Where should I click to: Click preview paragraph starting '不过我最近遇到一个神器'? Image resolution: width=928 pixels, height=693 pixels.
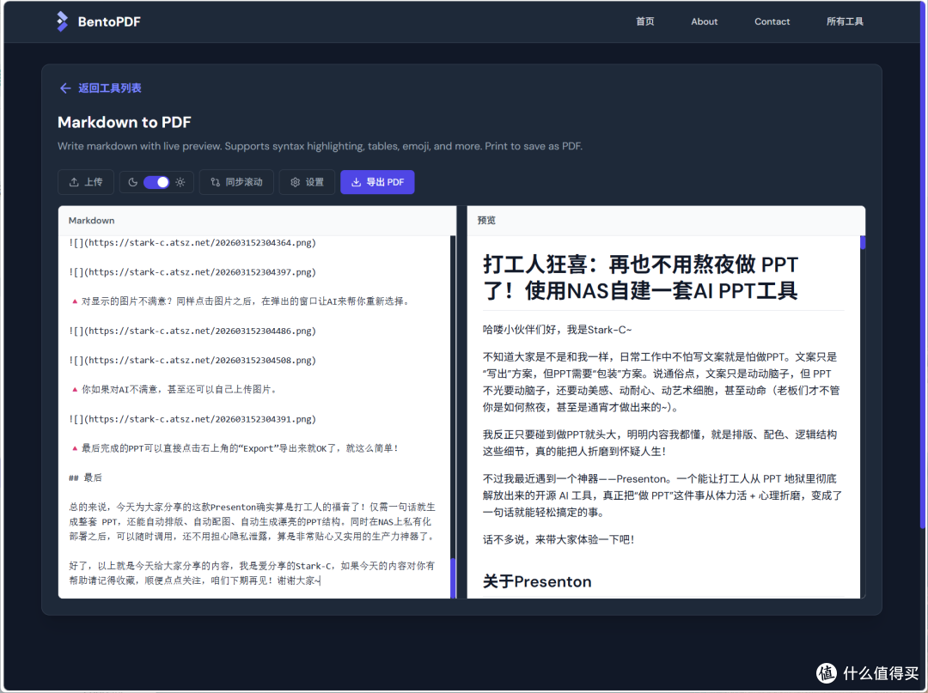[662, 495]
